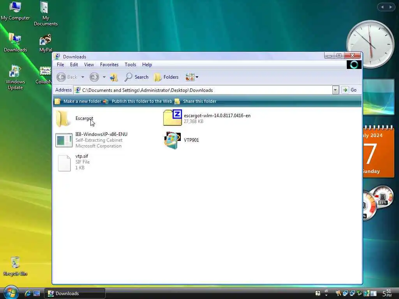The width and height of the screenshot is (399, 299).
Task: Select the vtp.sif file icon
Action: pyautogui.click(x=64, y=163)
